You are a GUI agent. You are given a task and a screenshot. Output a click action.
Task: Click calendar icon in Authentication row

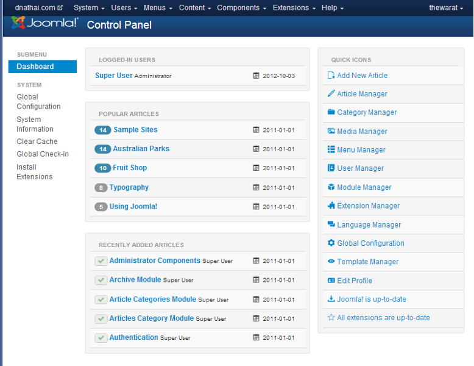pyautogui.click(x=256, y=337)
